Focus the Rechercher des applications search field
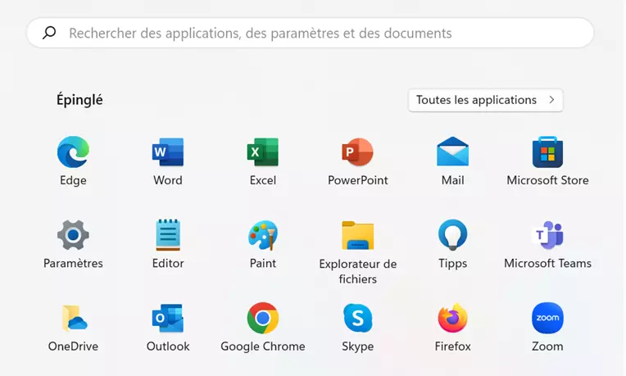 [x=311, y=33]
